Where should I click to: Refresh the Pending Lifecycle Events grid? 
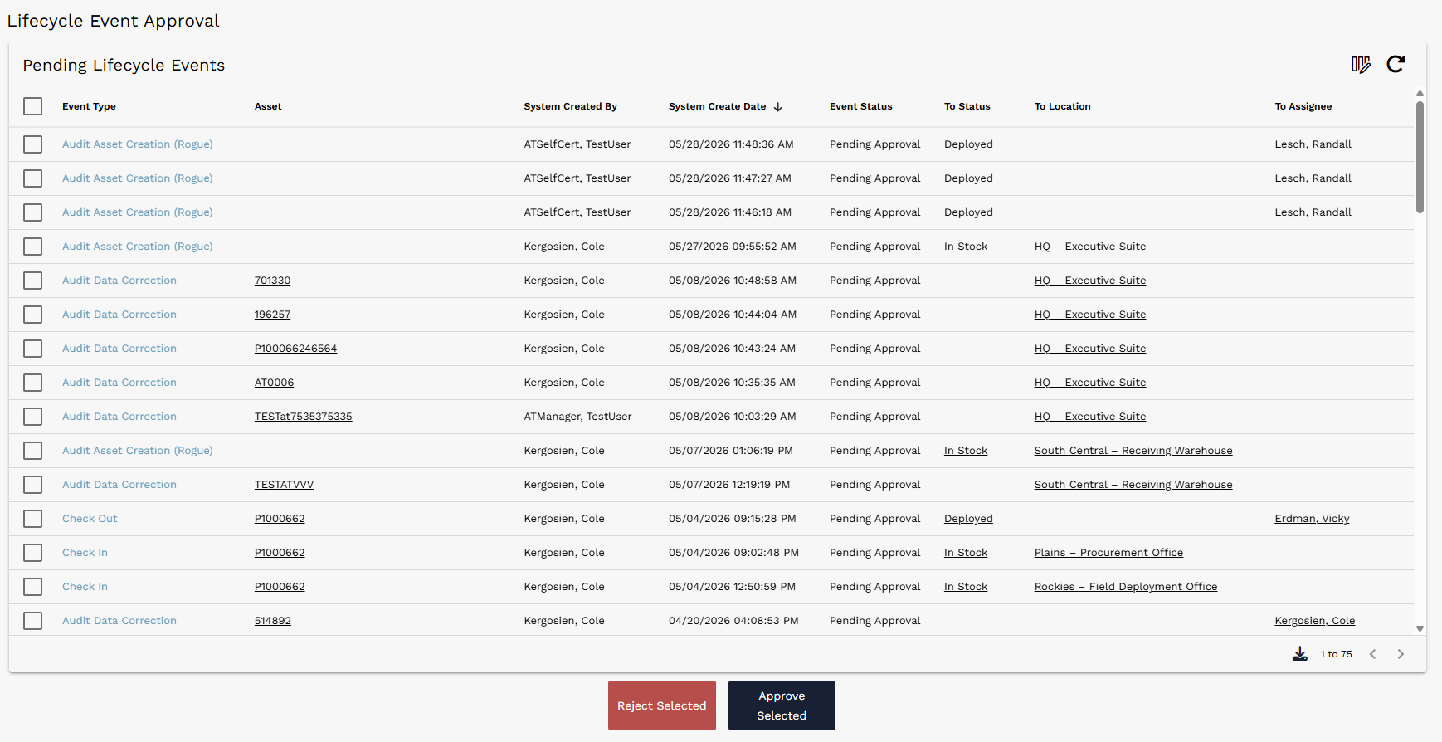(x=1396, y=64)
